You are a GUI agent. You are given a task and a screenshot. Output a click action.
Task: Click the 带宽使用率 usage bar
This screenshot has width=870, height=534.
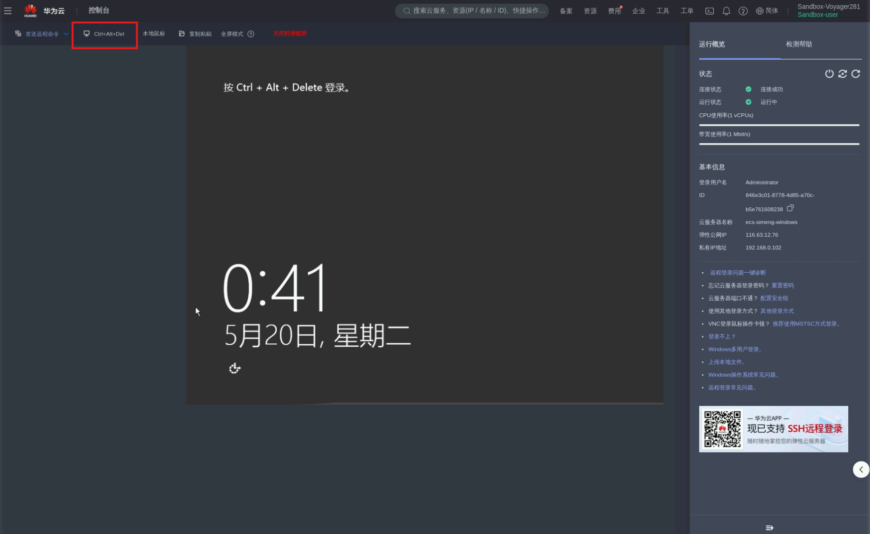(779, 144)
